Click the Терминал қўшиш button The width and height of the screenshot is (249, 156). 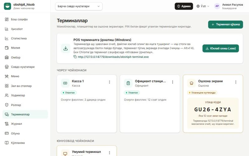coord(225,25)
